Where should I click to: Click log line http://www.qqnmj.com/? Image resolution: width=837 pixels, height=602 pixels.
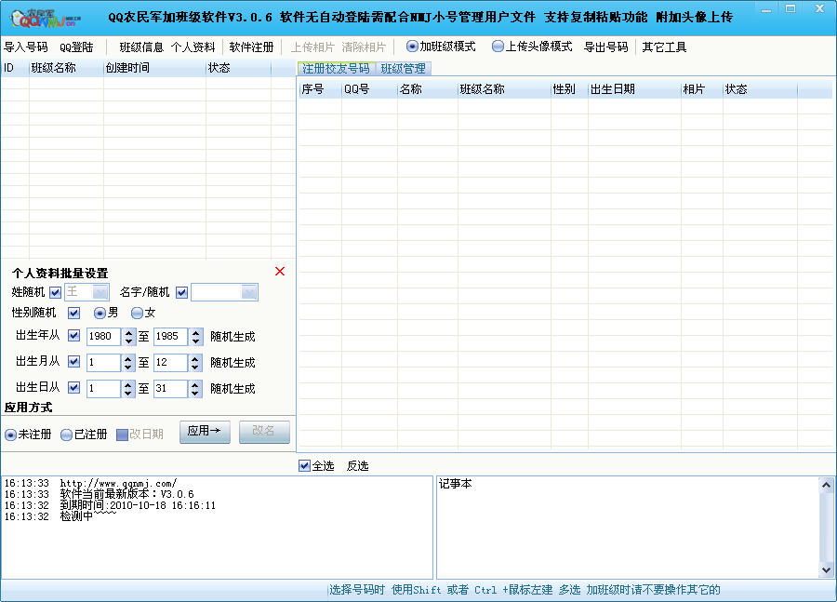point(118,484)
